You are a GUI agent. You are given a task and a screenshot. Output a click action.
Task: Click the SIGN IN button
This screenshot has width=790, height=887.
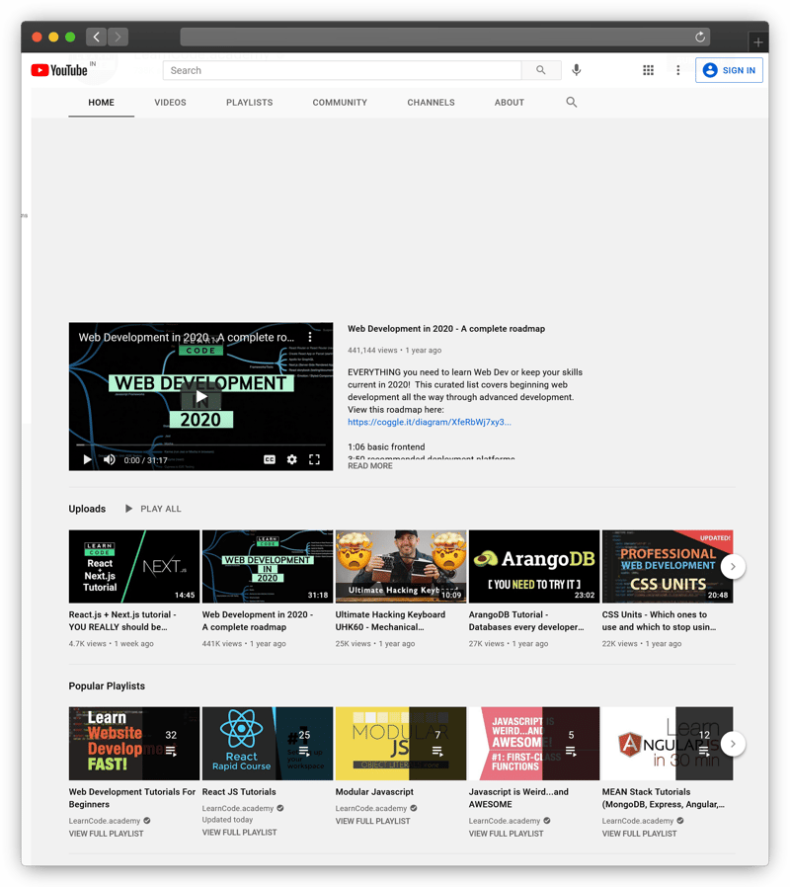[x=729, y=70]
